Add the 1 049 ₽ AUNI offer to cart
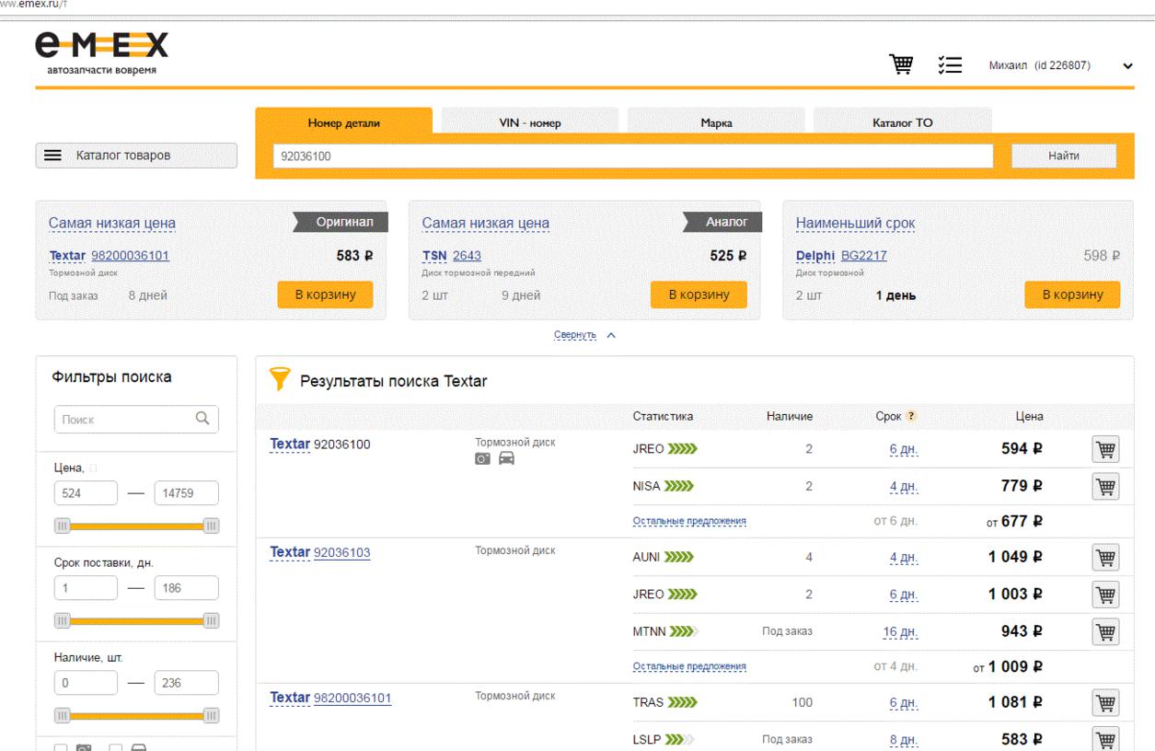 click(1105, 558)
